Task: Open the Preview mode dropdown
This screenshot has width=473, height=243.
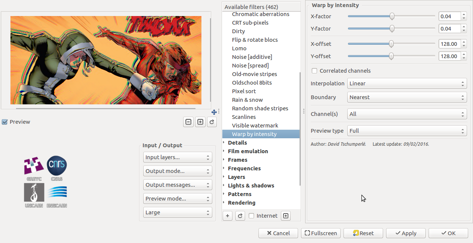Action: coord(178,199)
